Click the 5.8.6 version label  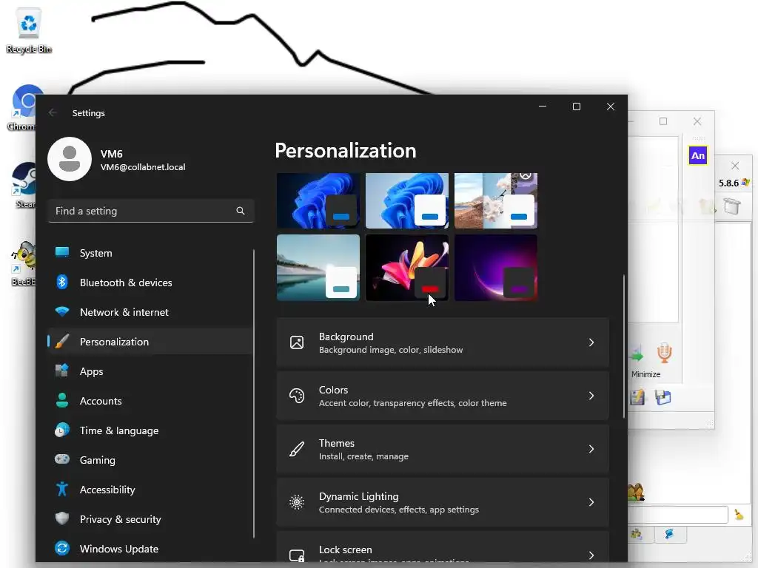pyautogui.click(x=728, y=183)
